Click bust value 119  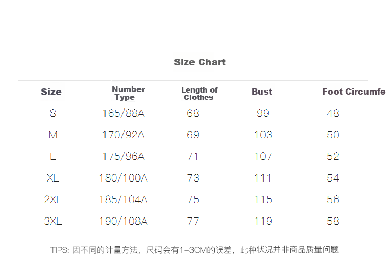(x=263, y=221)
